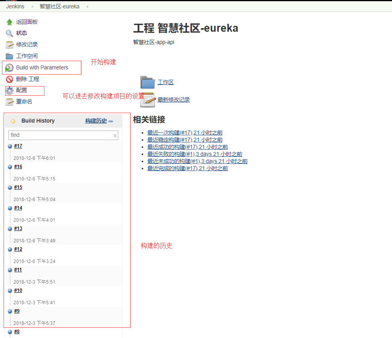Screen dimensions: 392x338
Task: Open 最近未成功的构建(#1) link
Action: 198,161
